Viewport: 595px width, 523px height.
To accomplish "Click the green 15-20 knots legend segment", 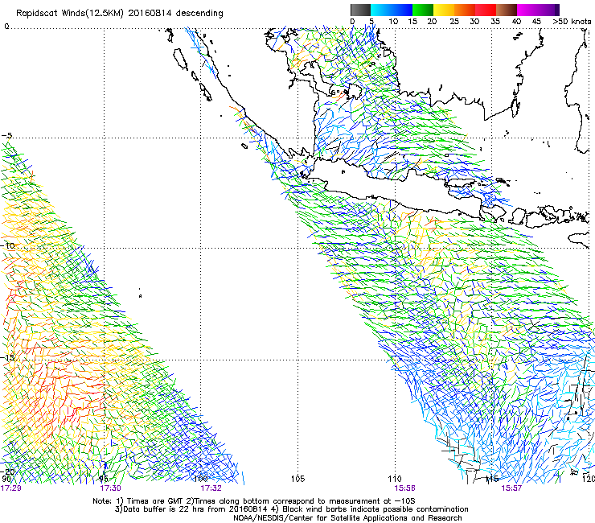I will coord(423,10).
